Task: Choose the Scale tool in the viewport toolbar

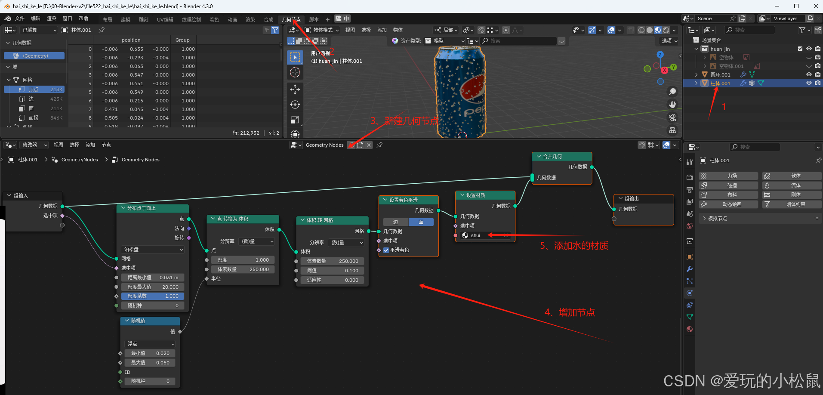Action: [x=295, y=120]
